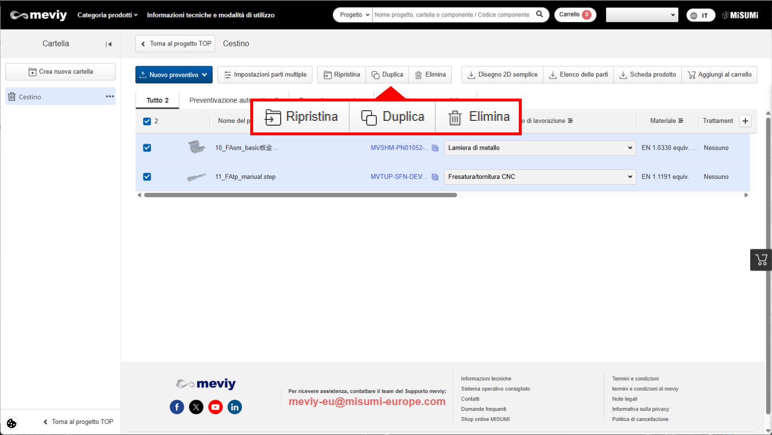Open the Categoria prodotti menu
This screenshot has width=772, height=435.
click(107, 15)
